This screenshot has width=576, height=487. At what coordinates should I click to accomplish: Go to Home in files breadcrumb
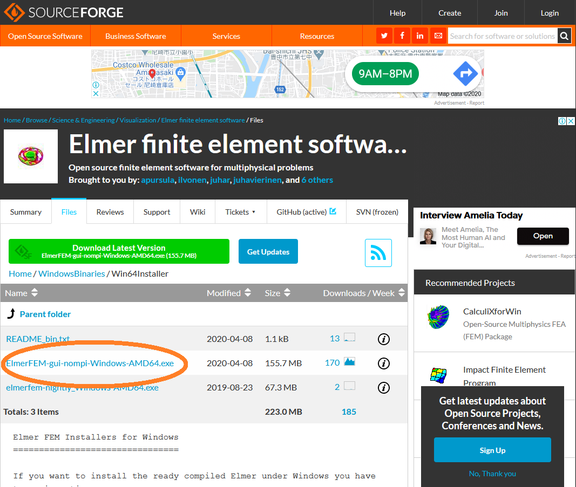(20, 274)
